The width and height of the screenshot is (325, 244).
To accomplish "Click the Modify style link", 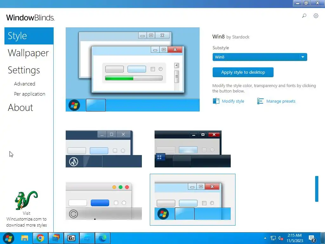I will (x=233, y=101).
